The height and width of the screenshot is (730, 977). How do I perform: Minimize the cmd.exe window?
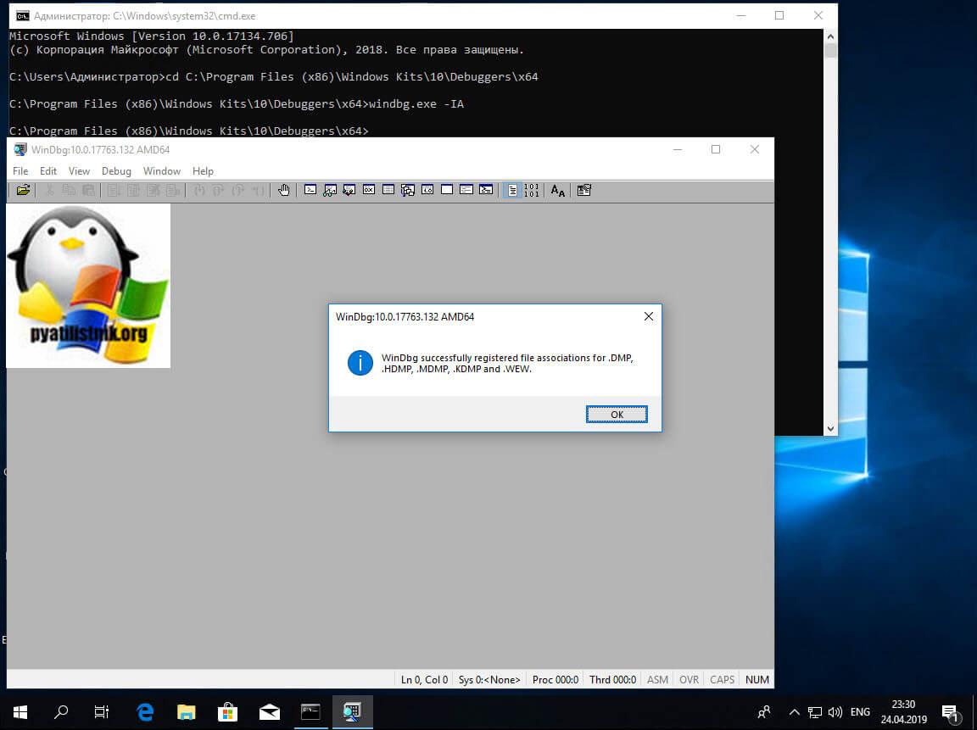pos(741,15)
